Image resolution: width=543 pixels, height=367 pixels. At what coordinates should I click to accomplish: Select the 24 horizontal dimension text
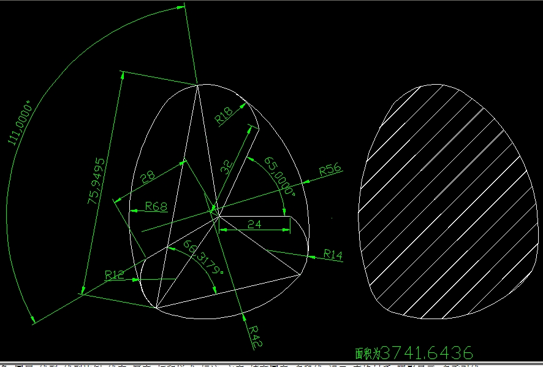click(254, 225)
